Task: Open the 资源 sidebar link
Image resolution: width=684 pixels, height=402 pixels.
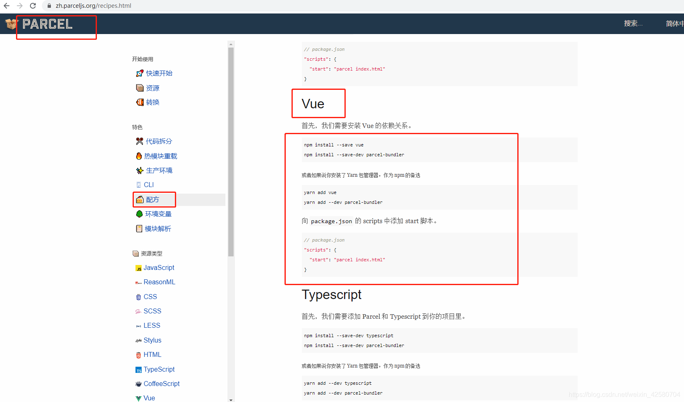Action: pos(153,88)
